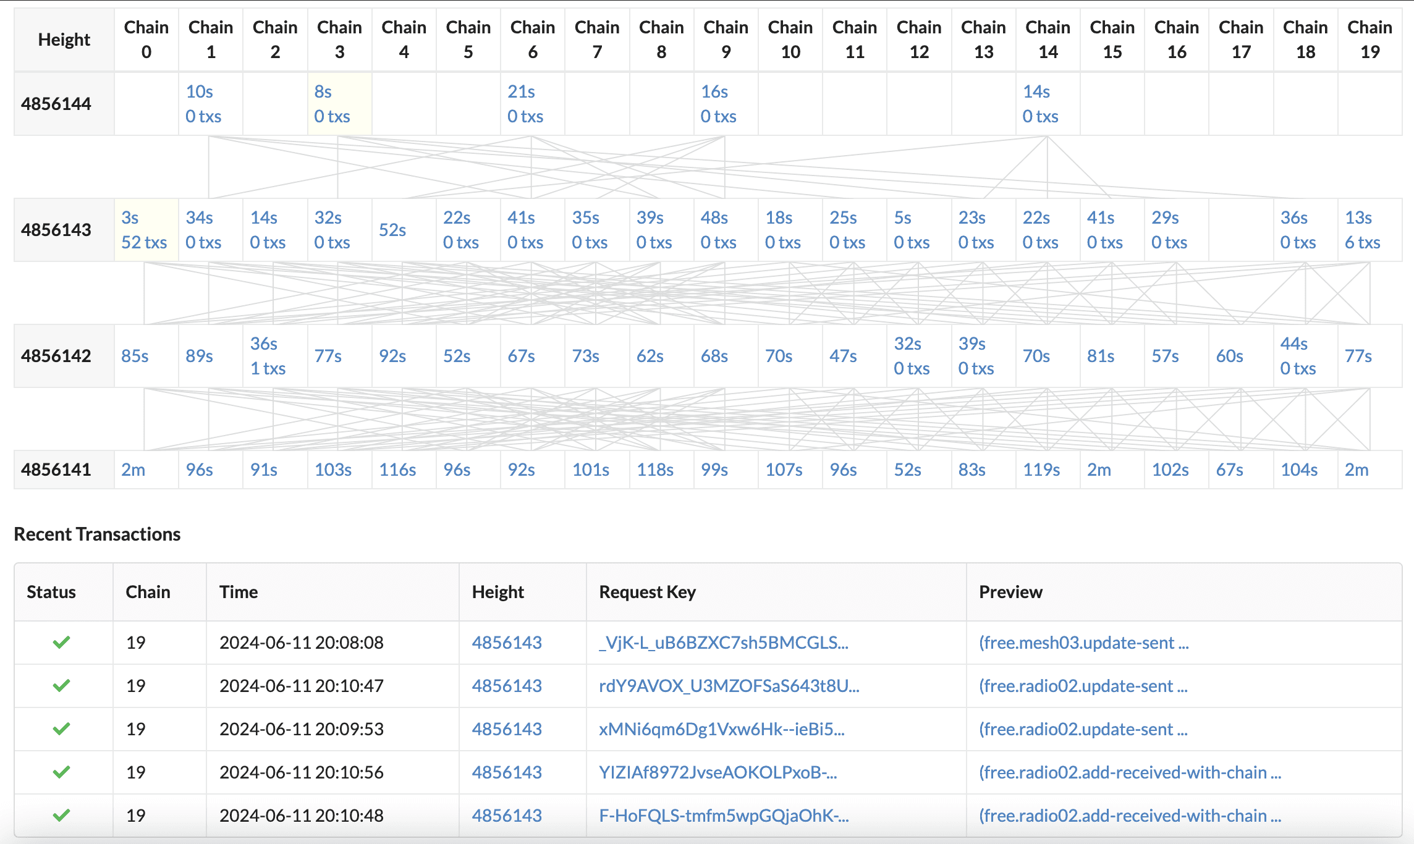Click the green checkmark for time 20:10:56
1414x844 pixels.
61,772
